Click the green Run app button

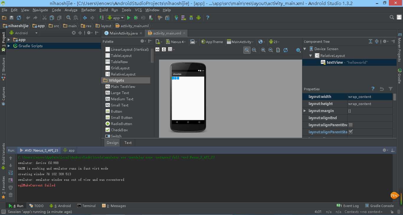click(x=129, y=18)
